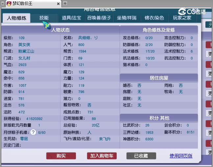Viewport: 213px width, 167px height.
Task: Click 帮贡 value 1594
Action: [82, 51]
